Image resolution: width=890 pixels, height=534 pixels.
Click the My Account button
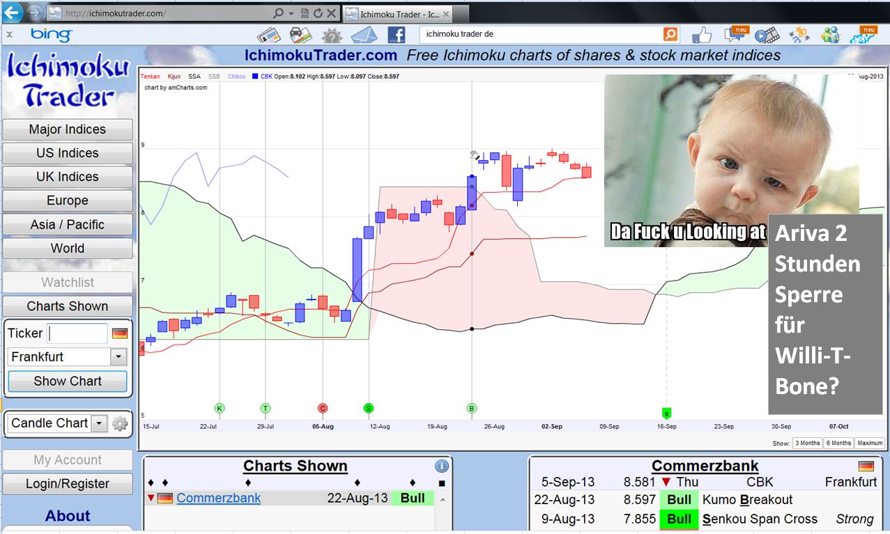(68, 460)
